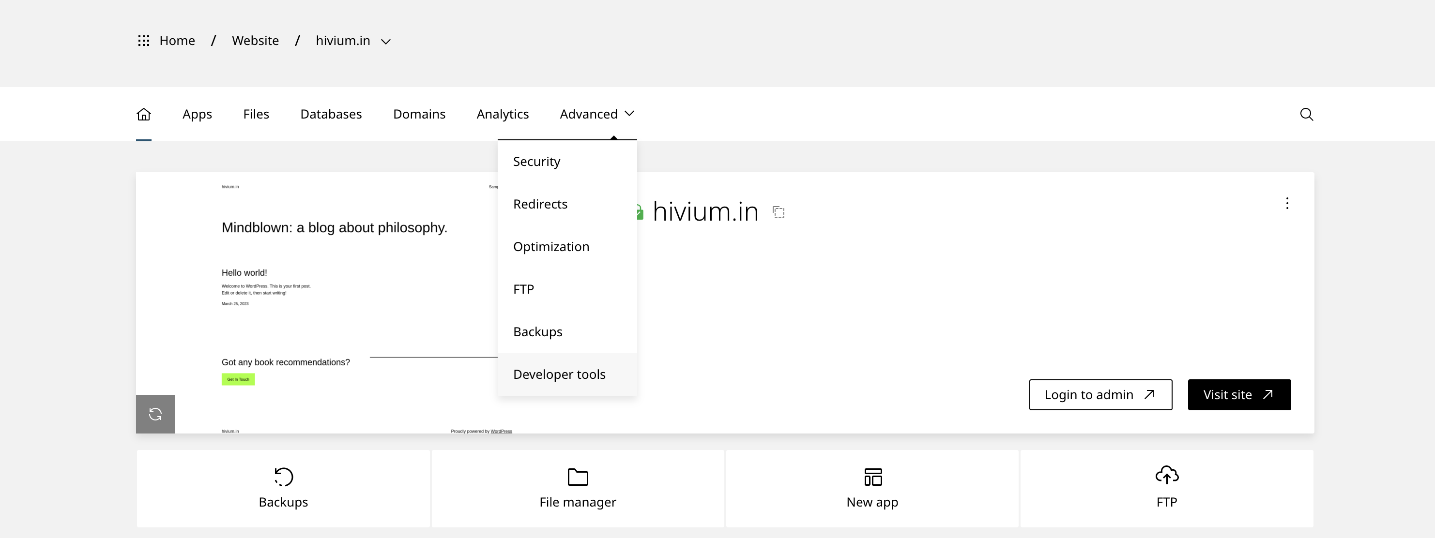This screenshot has width=1435, height=538.
Task: Open the apps grid icon near Home
Action: (x=144, y=41)
